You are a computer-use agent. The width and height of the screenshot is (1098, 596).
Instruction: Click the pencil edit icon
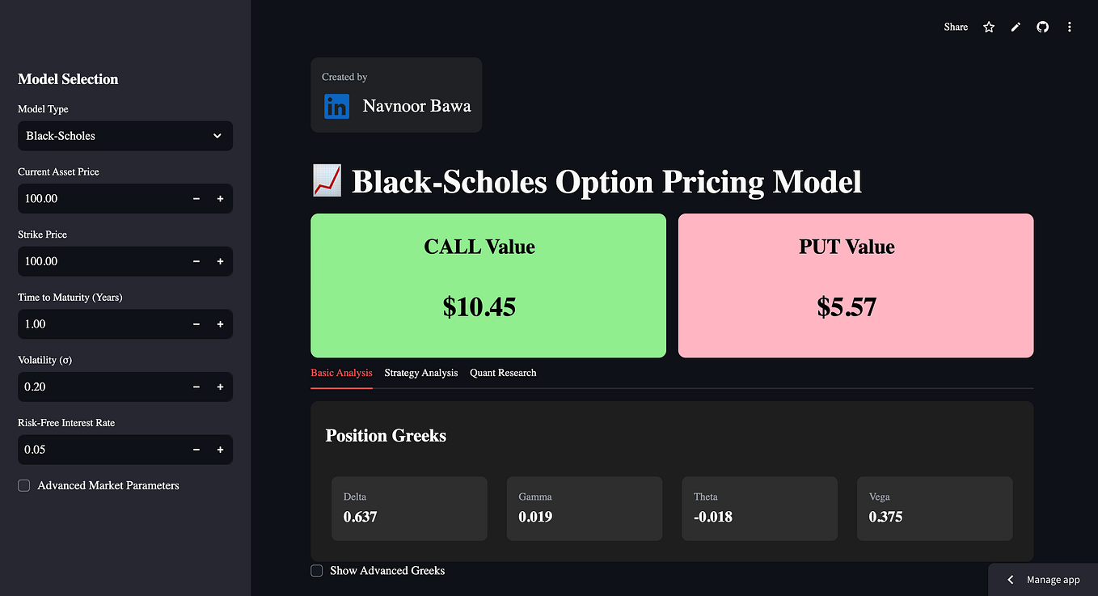(x=1016, y=27)
